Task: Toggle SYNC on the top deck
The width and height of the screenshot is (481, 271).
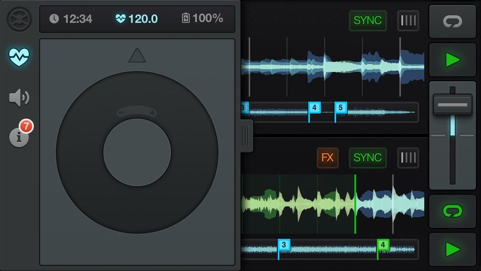Action: 367,20
